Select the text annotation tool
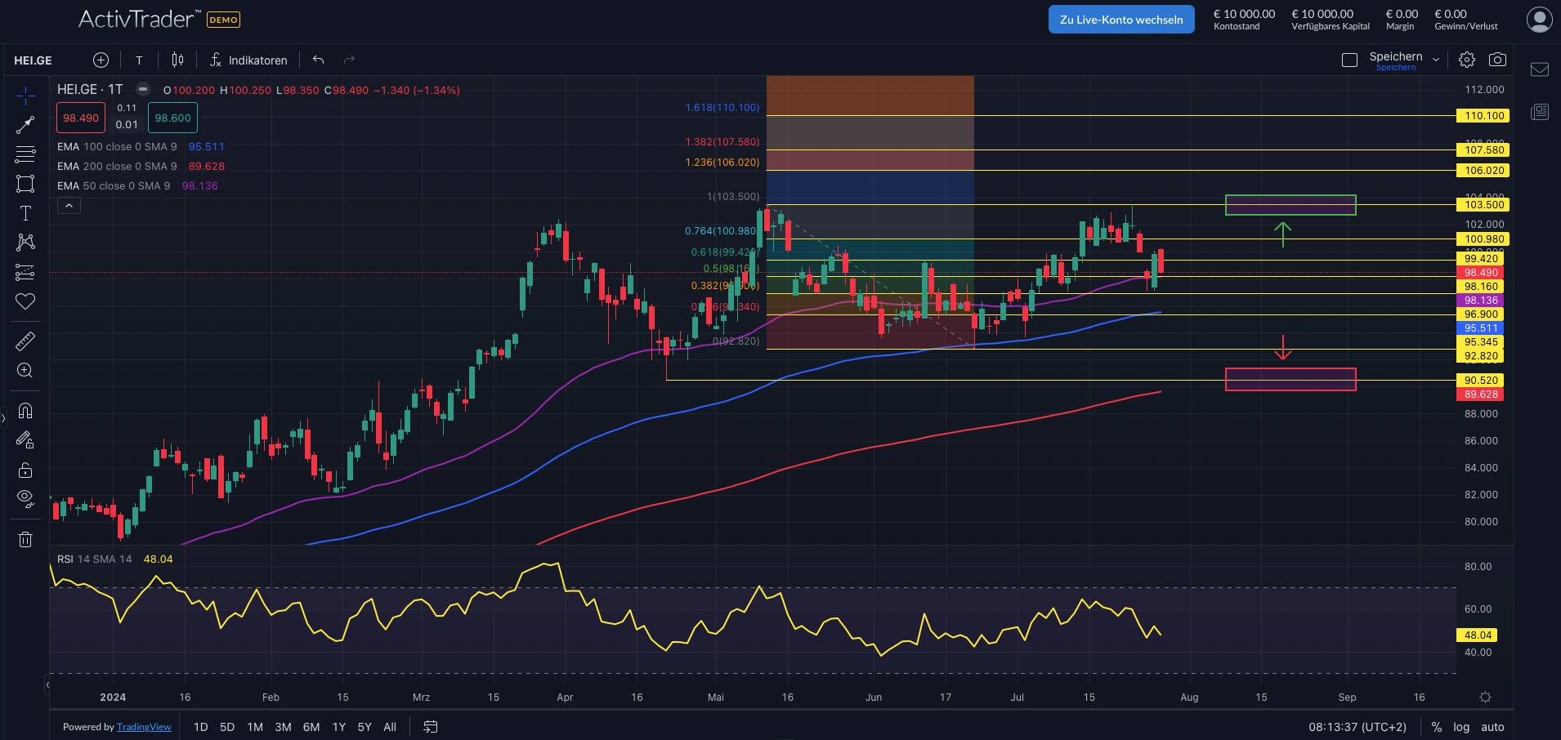Screen dimensions: 1561x740 coord(25,213)
